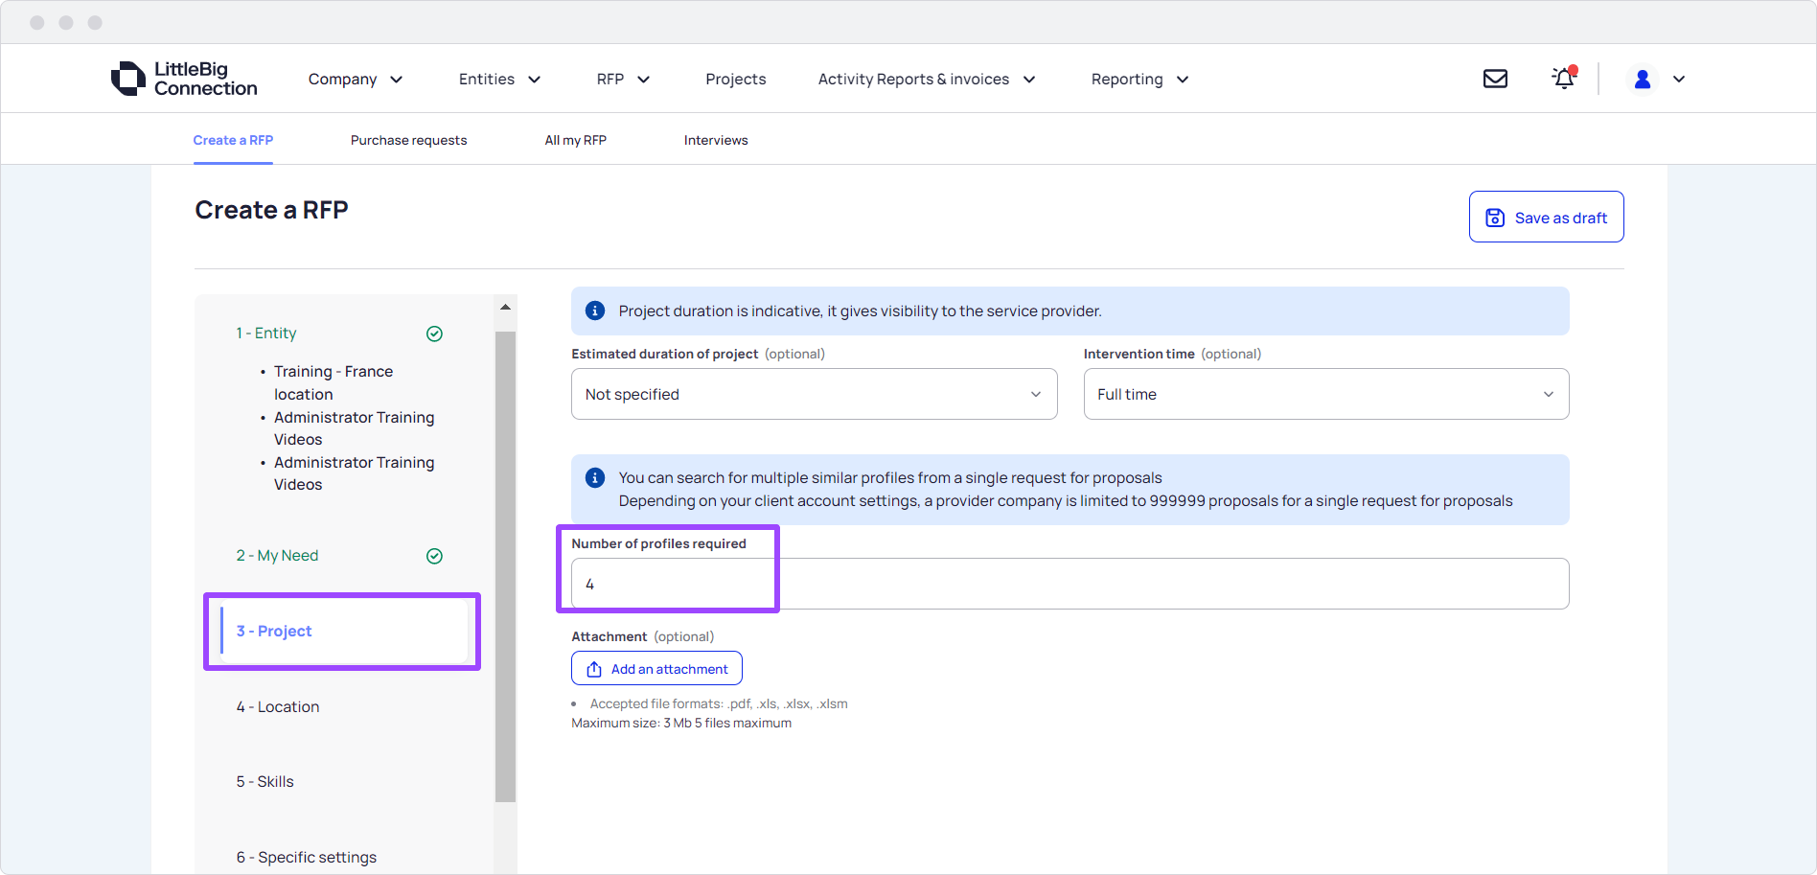Image resolution: width=1817 pixels, height=875 pixels.
Task: Click the Add an attachment button
Action: click(x=656, y=669)
